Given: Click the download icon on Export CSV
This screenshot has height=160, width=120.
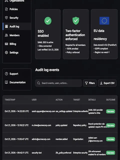Looking at the screenshot, I should click(x=101, y=83).
